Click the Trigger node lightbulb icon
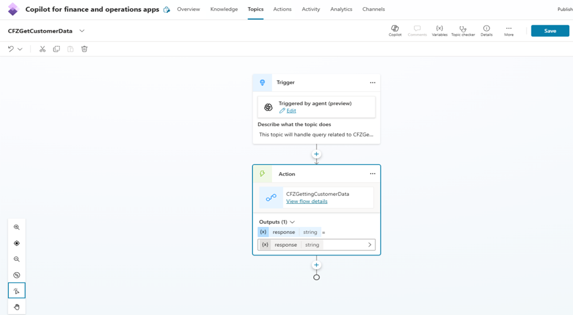 click(262, 83)
